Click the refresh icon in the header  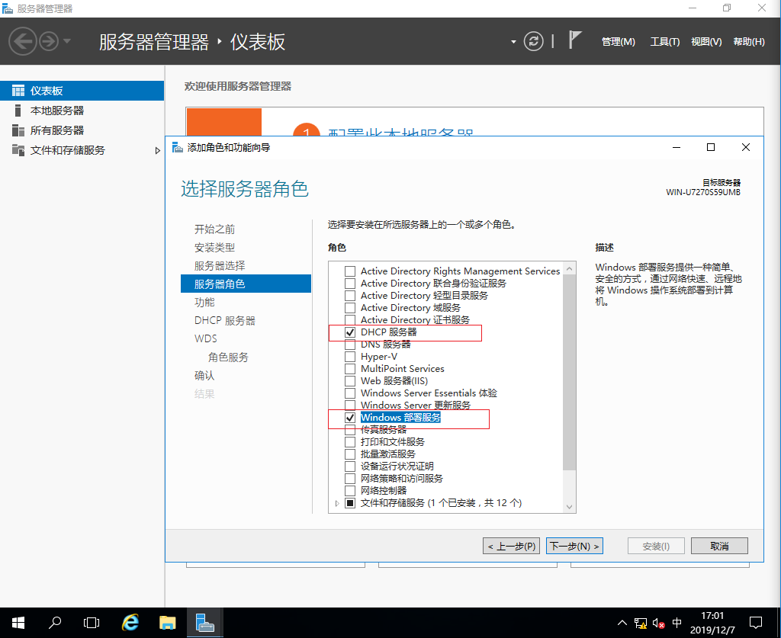tap(533, 41)
